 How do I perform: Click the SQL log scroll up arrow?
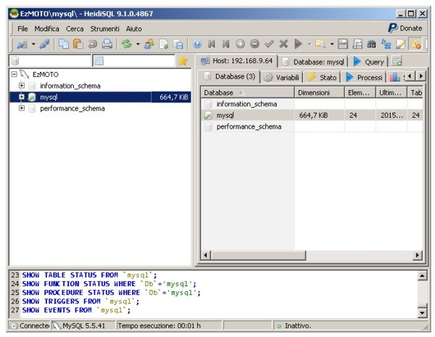(422, 275)
